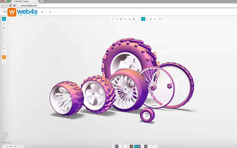
Task: Click the loop selection icon in top toolbar
Action: (117, 19)
